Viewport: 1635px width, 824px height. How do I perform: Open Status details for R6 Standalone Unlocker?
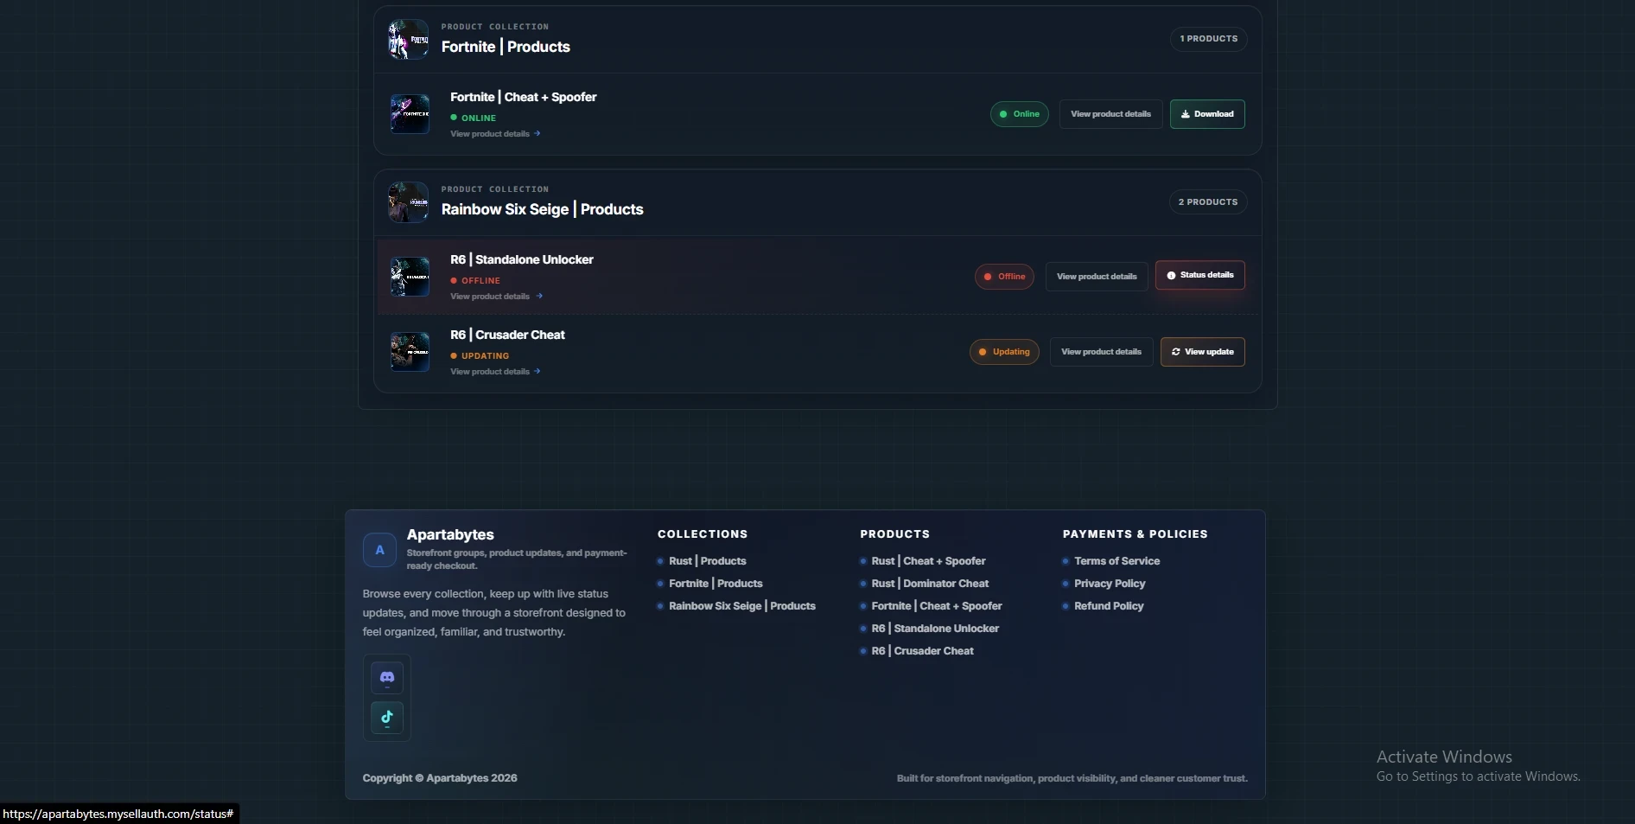point(1200,275)
